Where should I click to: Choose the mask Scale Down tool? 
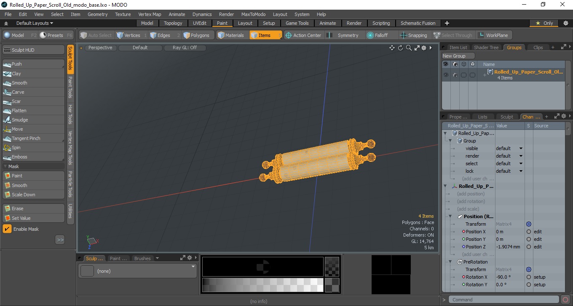point(34,195)
